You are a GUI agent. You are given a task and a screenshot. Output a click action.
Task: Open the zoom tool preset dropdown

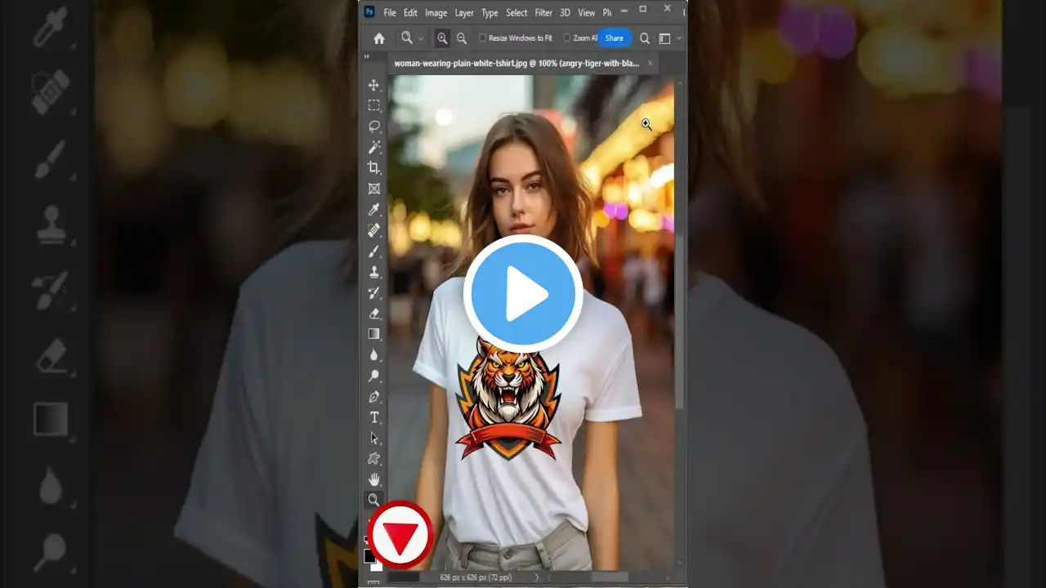pos(420,38)
